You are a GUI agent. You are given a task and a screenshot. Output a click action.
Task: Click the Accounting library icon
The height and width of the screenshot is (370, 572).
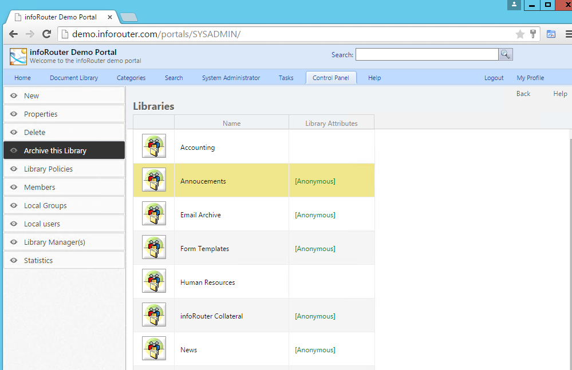[154, 146]
